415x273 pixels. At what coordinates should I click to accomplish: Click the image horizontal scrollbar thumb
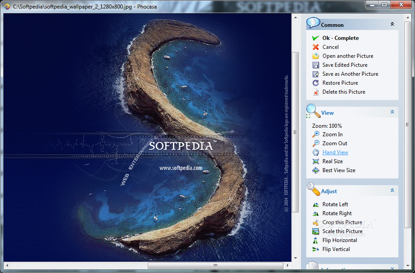(216, 265)
